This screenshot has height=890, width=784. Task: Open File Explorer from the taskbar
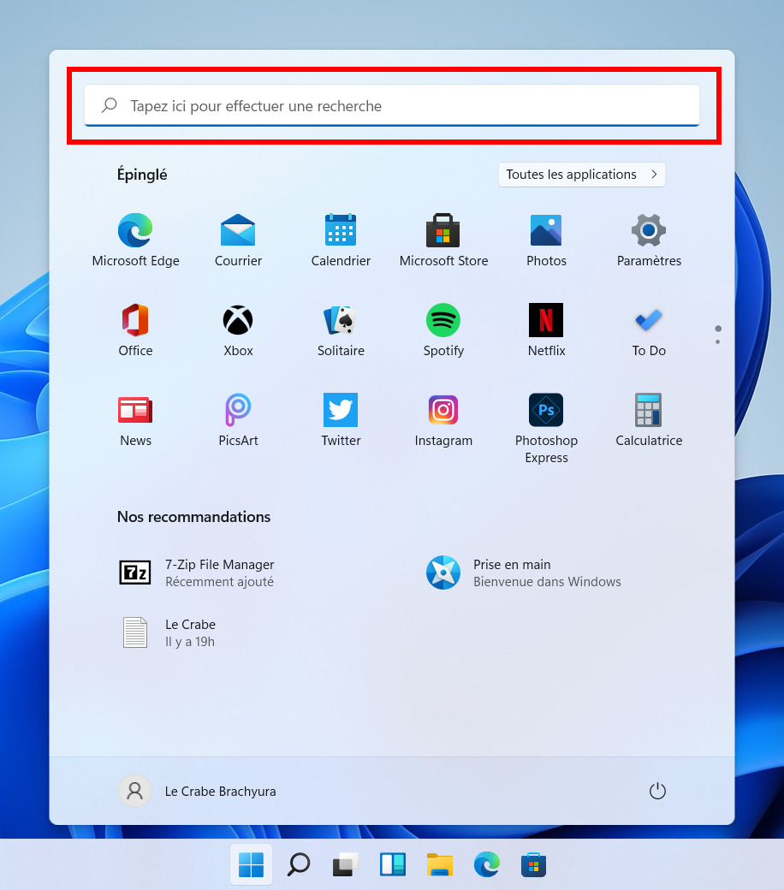[x=439, y=864]
